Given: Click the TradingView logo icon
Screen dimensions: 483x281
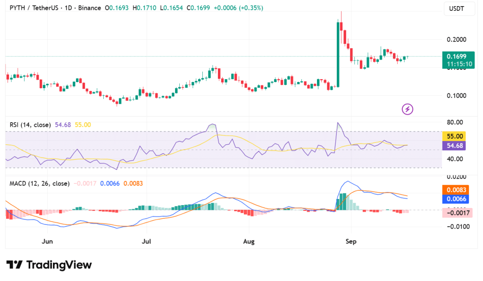Looking at the screenshot, I should click(x=15, y=265).
